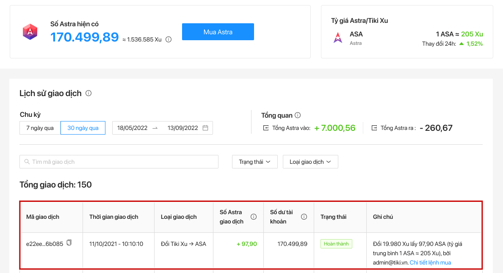Select the 7 ngày qua period
This screenshot has width=503, height=273.
point(40,128)
